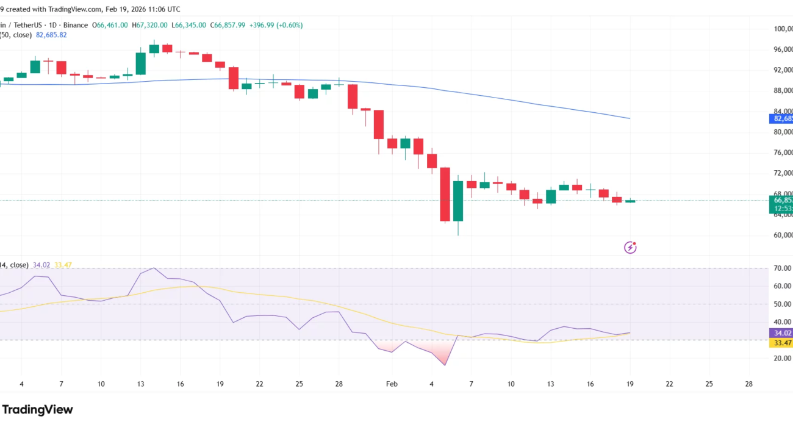The height and width of the screenshot is (427, 793).
Task: Click the +396.99 (+0.60%) price change text
Action: tap(275, 25)
